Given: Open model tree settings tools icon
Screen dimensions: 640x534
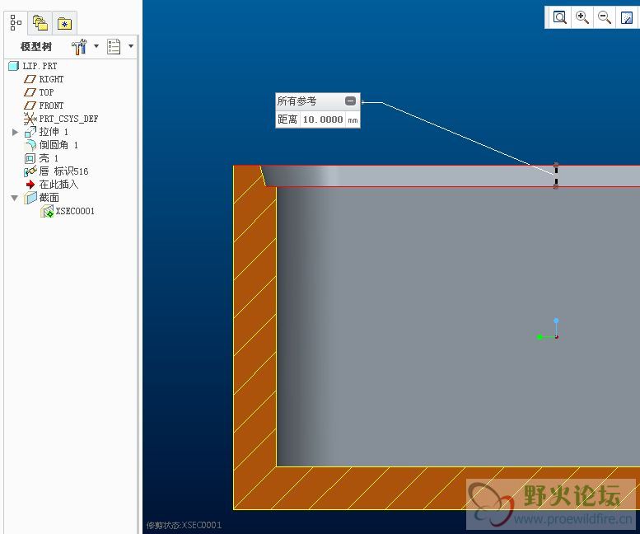Looking at the screenshot, I should [79, 47].
